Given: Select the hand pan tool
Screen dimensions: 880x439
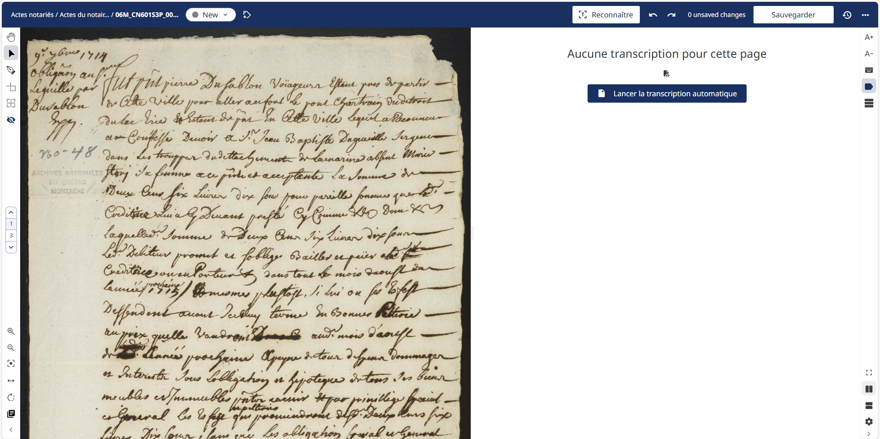Looking at the screenshot, I should (x=11, y=37).
